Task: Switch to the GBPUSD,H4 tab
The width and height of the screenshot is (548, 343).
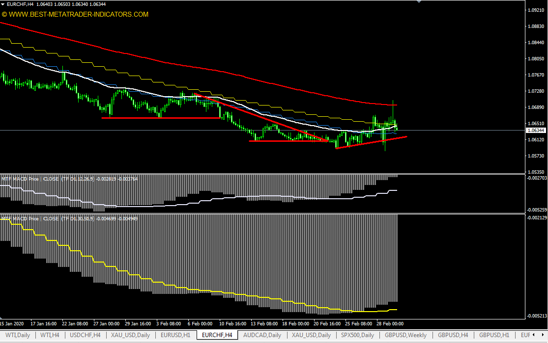Action: click(x=451, y=335)
